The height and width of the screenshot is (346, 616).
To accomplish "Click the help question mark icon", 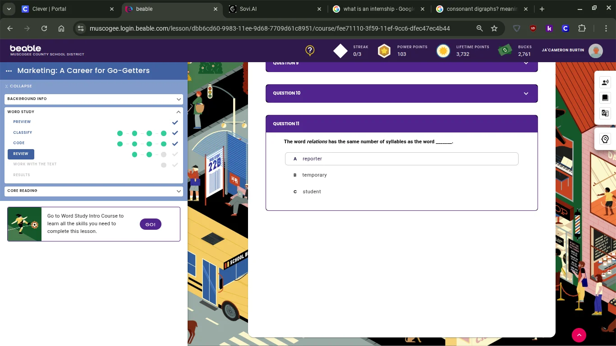I will (310, 50).
